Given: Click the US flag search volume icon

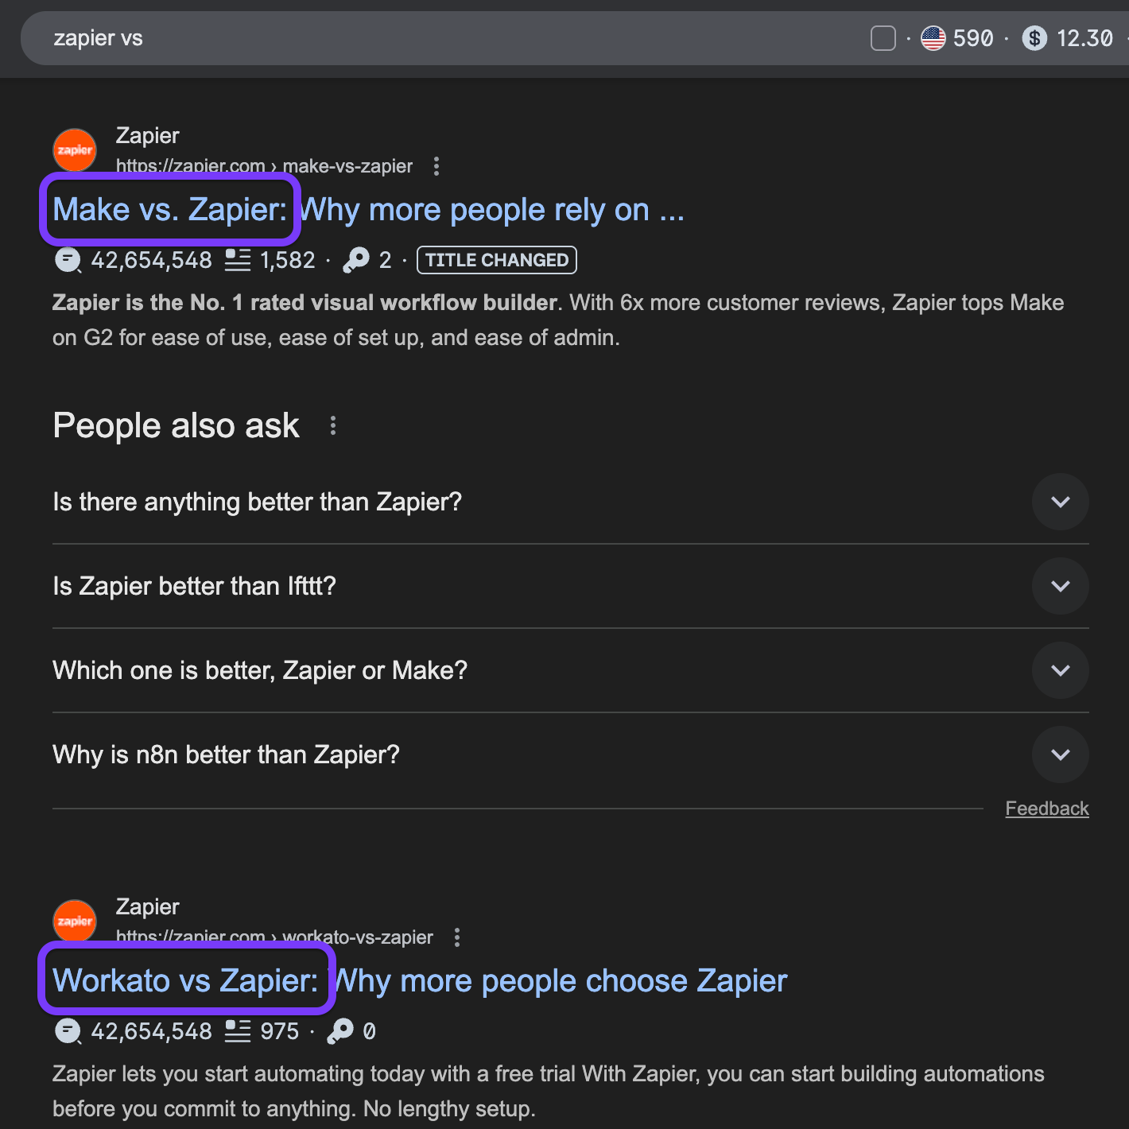Looking at the screenshot, I should click(933, 38).
